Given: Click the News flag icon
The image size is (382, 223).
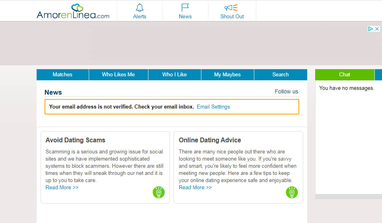Looking at the screenshot, I should tap(185, 8).
